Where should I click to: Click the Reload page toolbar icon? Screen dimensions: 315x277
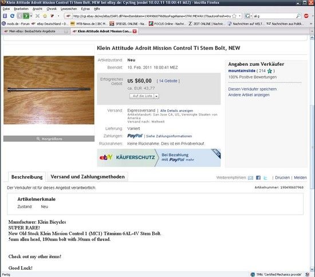click(x=12, y=16)
